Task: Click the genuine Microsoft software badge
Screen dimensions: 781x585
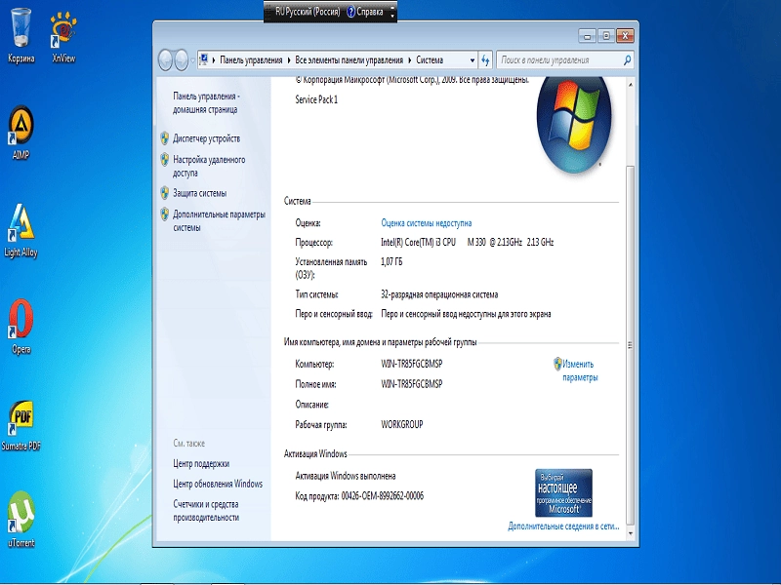Action: click(564, 492)
